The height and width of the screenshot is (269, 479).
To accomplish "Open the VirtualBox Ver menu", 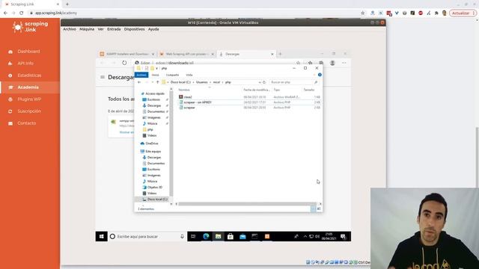I will [101, 29].
